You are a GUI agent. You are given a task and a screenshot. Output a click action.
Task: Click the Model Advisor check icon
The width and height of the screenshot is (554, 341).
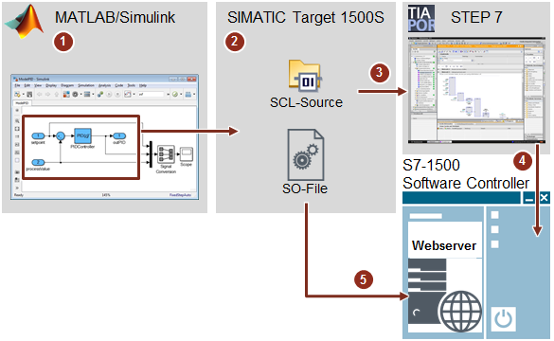click(175, 94)
